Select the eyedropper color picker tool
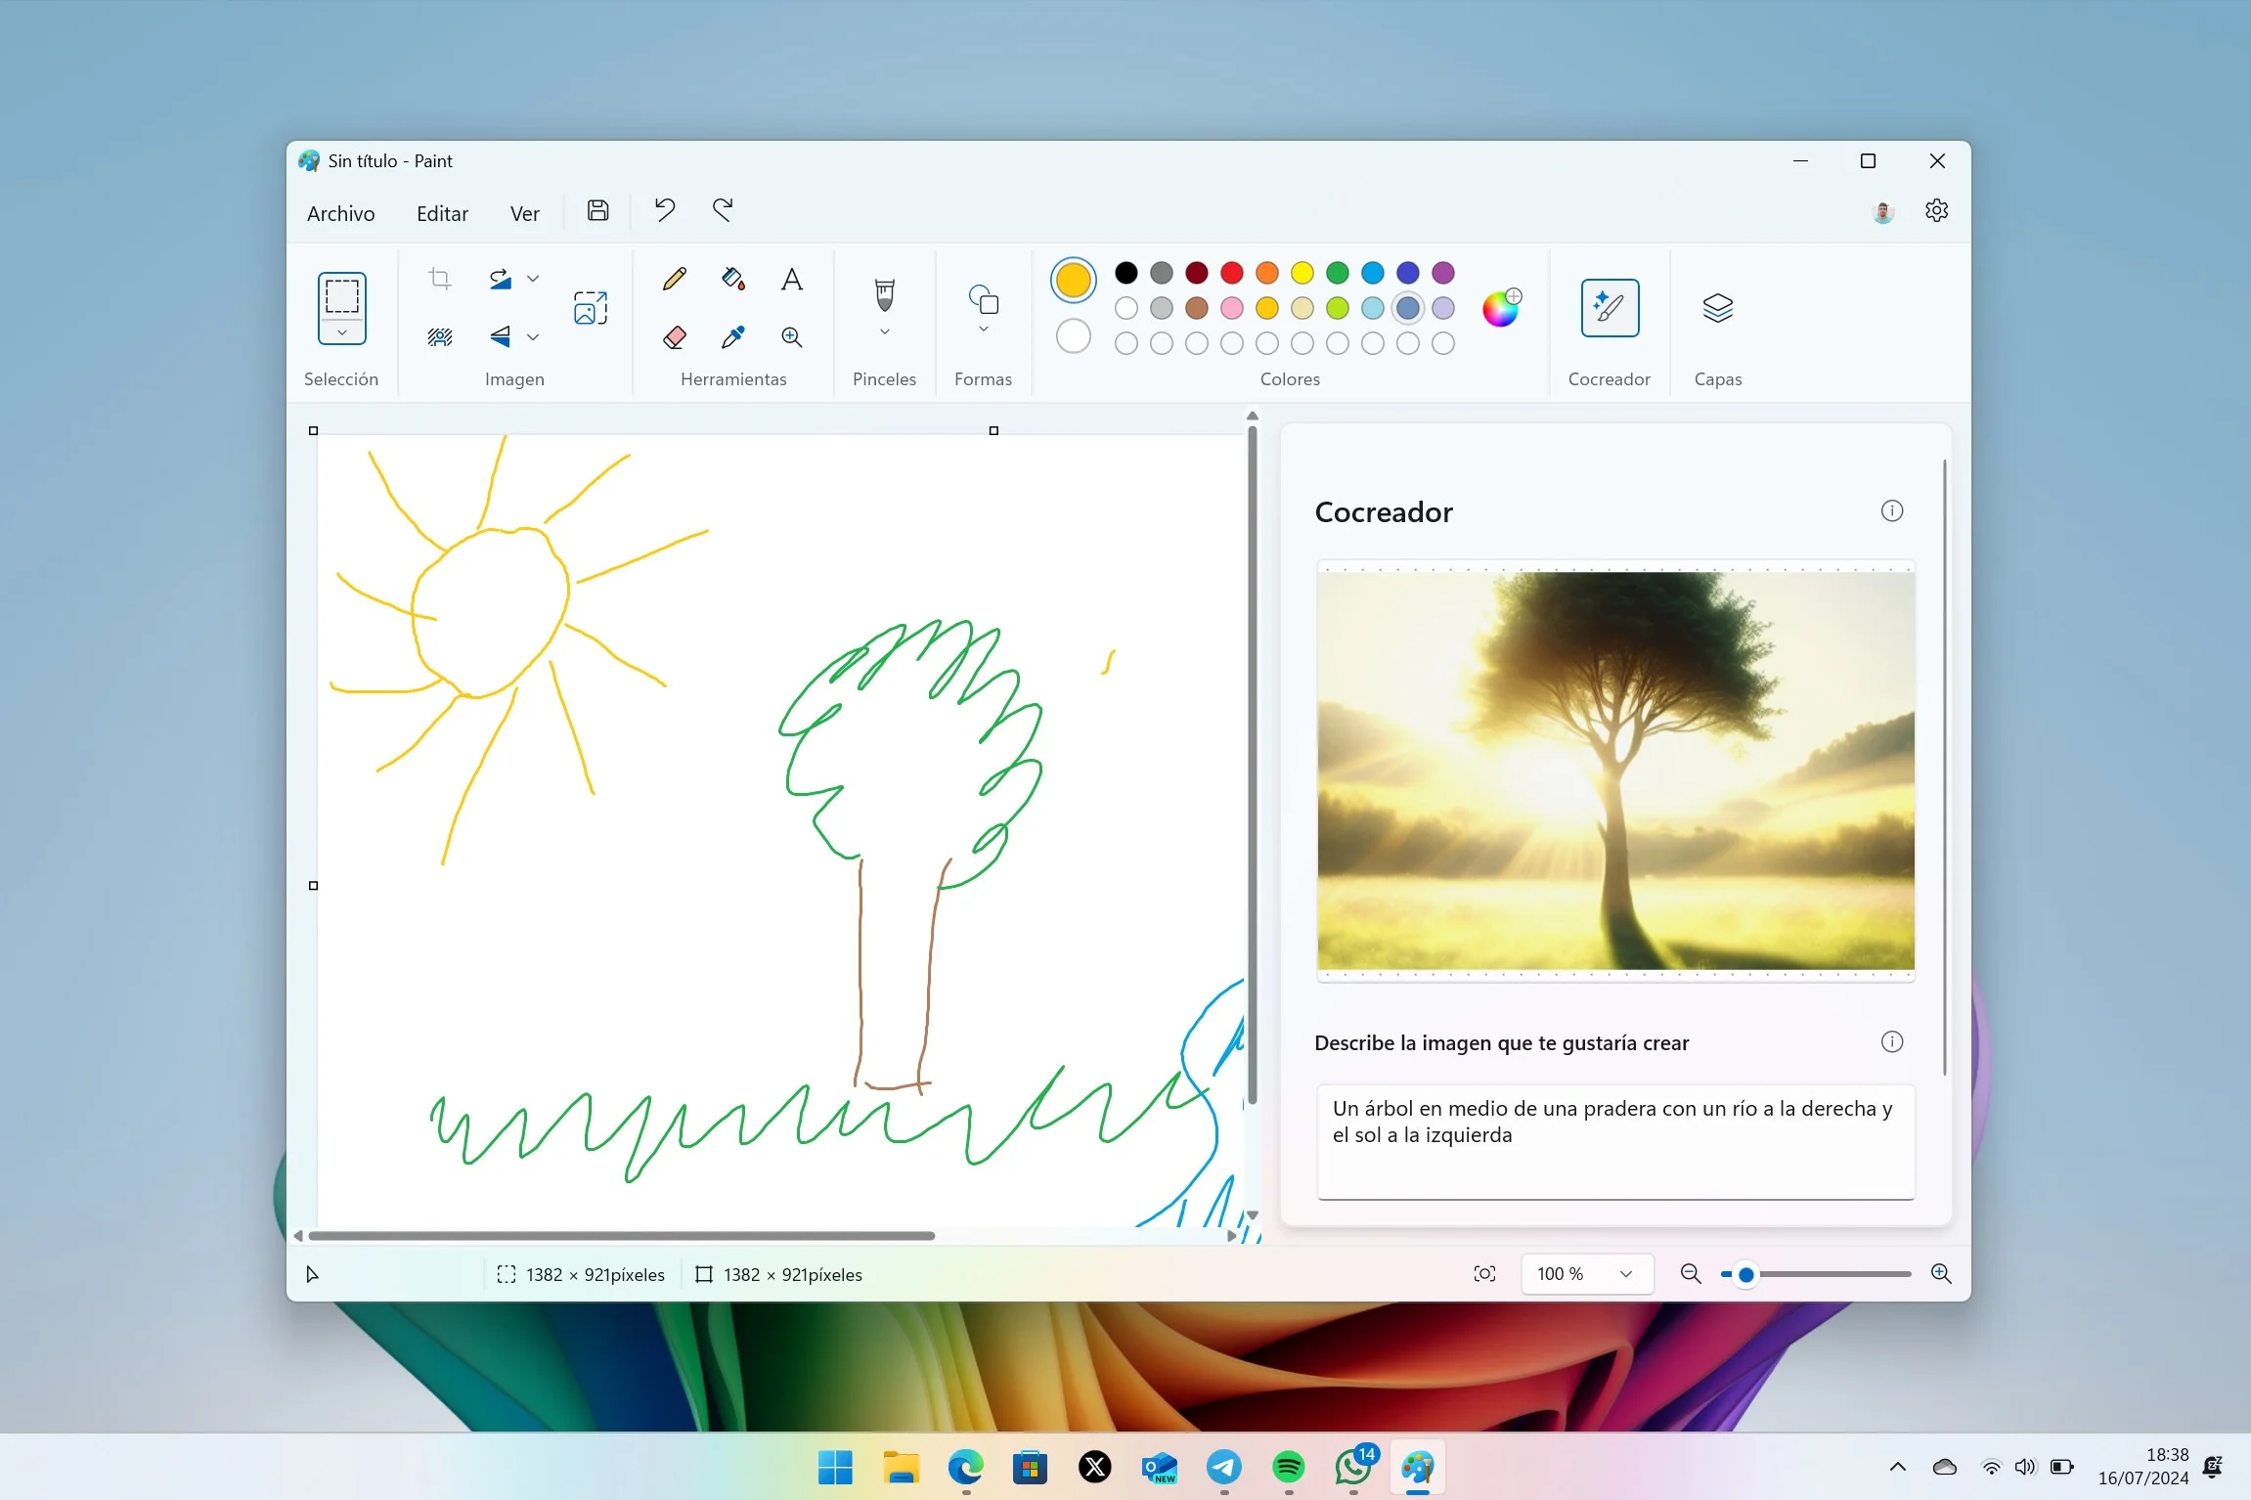Screen dimensions: 2251x1500 733,337
